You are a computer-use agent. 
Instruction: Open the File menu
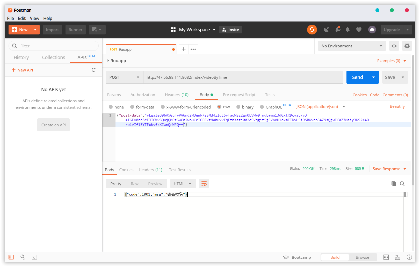click(11, 18)
